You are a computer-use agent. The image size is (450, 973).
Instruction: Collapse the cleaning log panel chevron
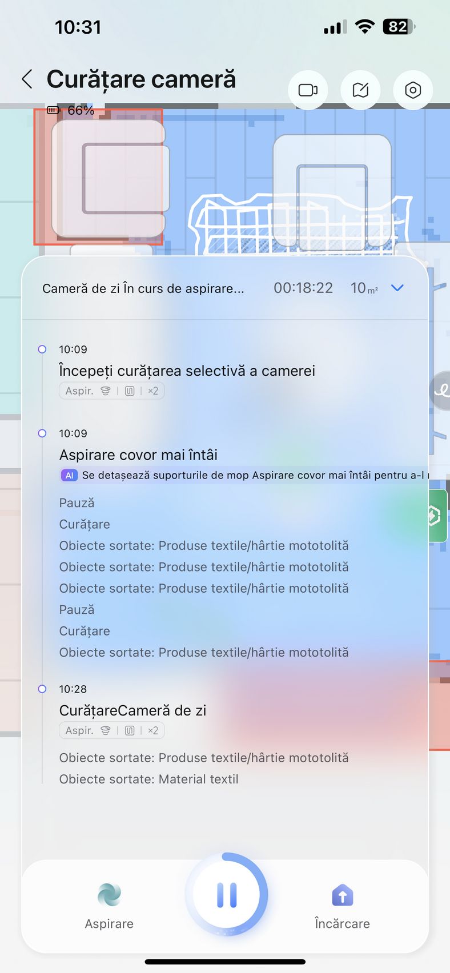click(397, 288)
